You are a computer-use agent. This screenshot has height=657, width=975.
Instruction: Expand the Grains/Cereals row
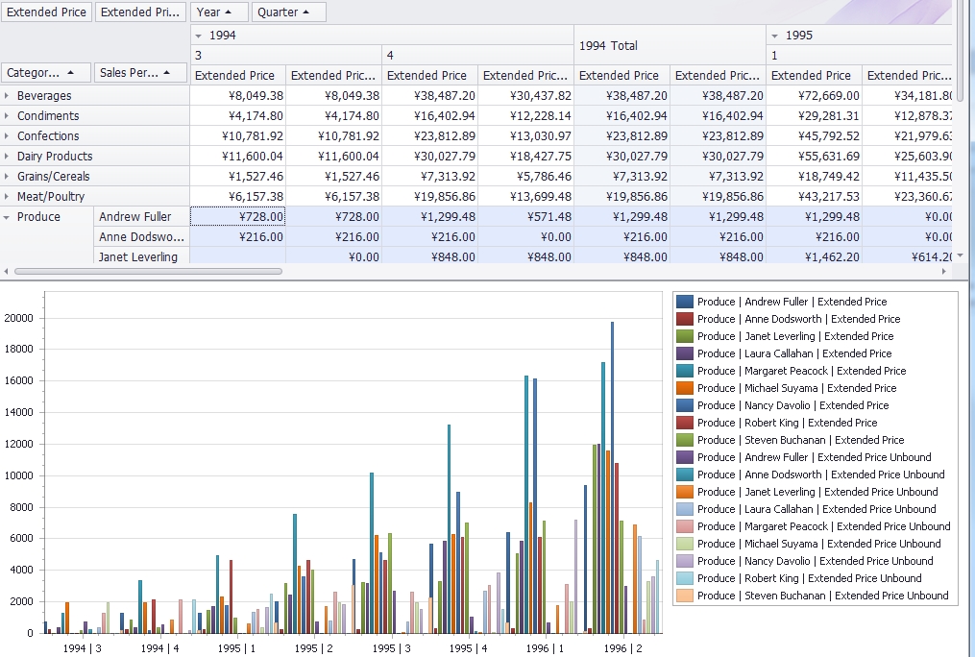click(x=7, y=177)
